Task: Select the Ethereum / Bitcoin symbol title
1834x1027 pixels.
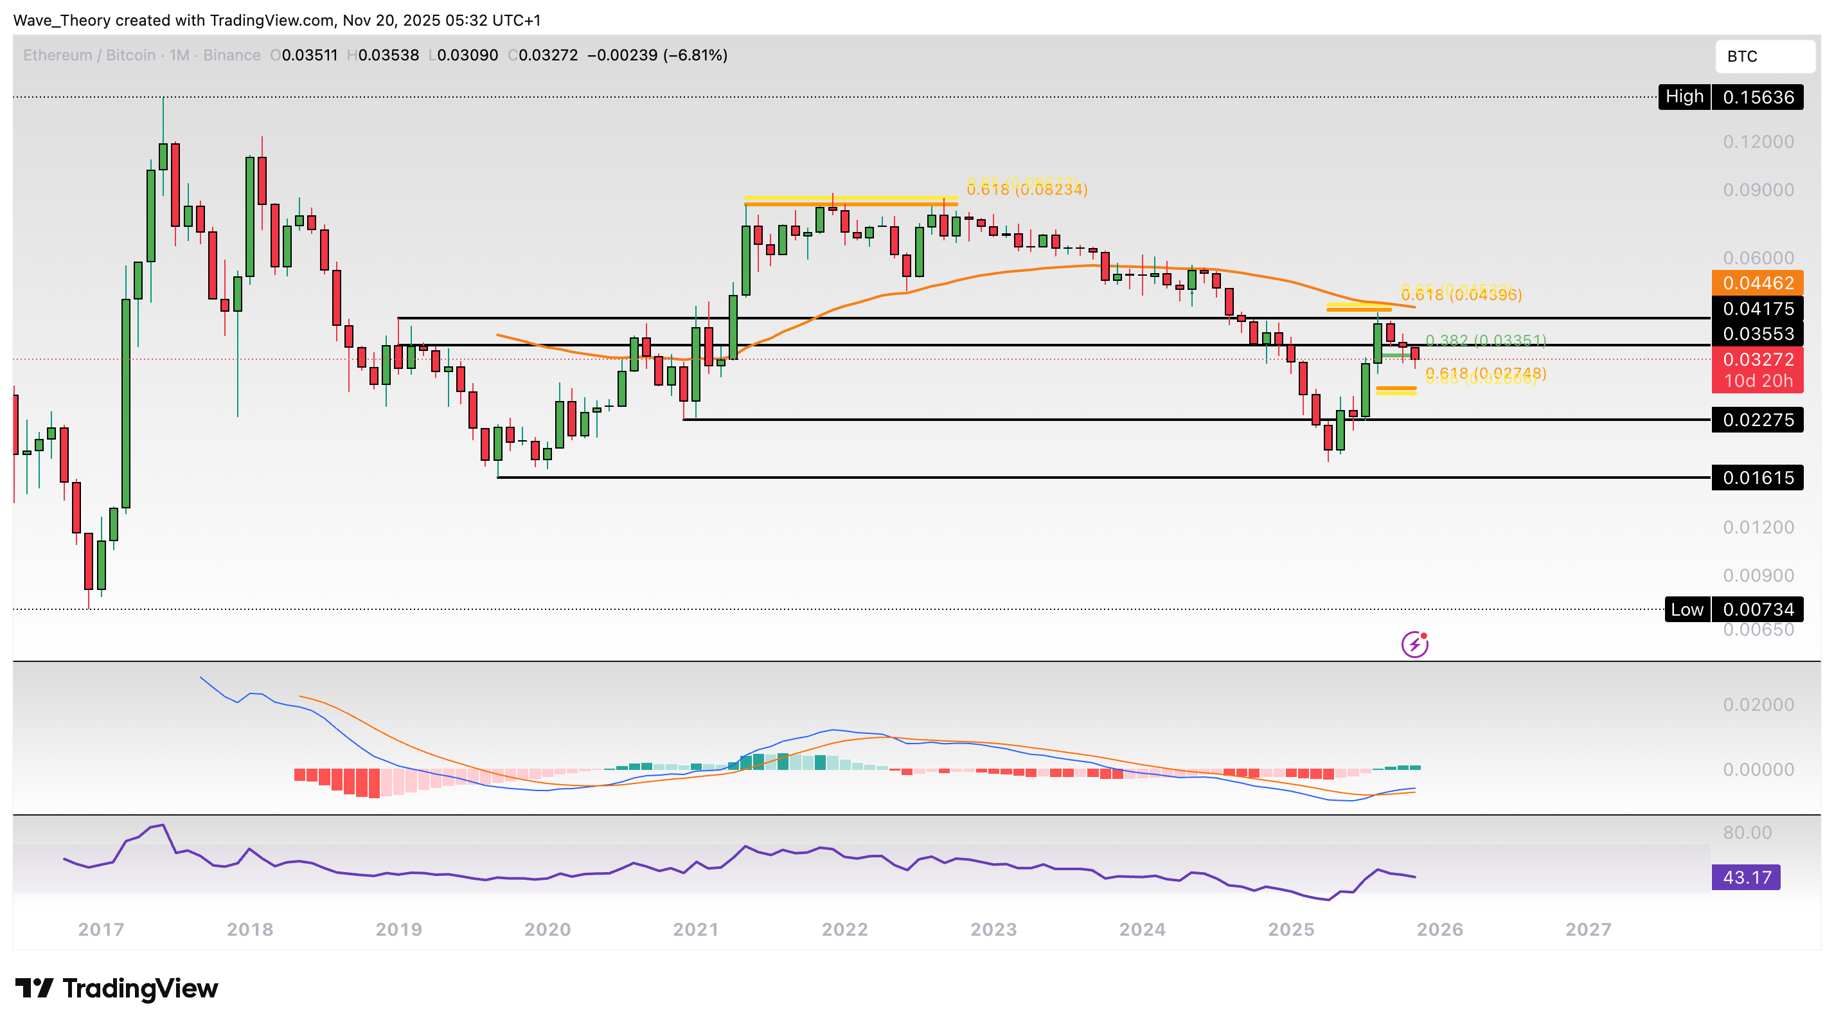Action: 89,55
